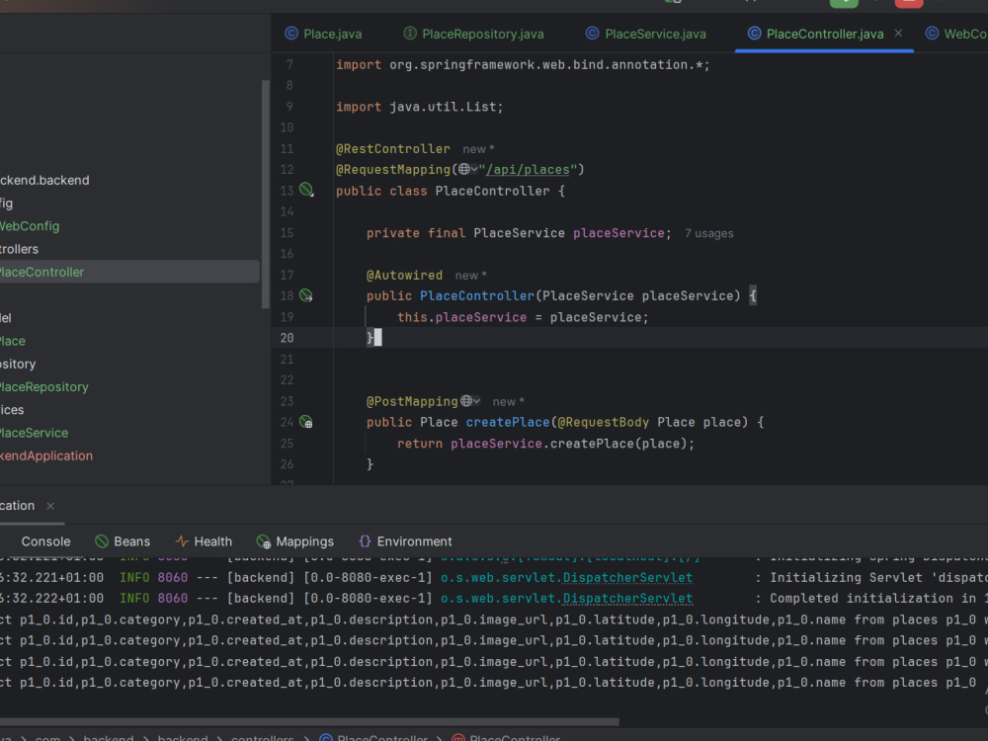This screenshot has height=741, width=988.
Task: Click the PlaceController class breadcrumb
Action: 374,737
